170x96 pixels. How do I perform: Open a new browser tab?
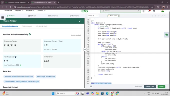[x=58, y=2]
